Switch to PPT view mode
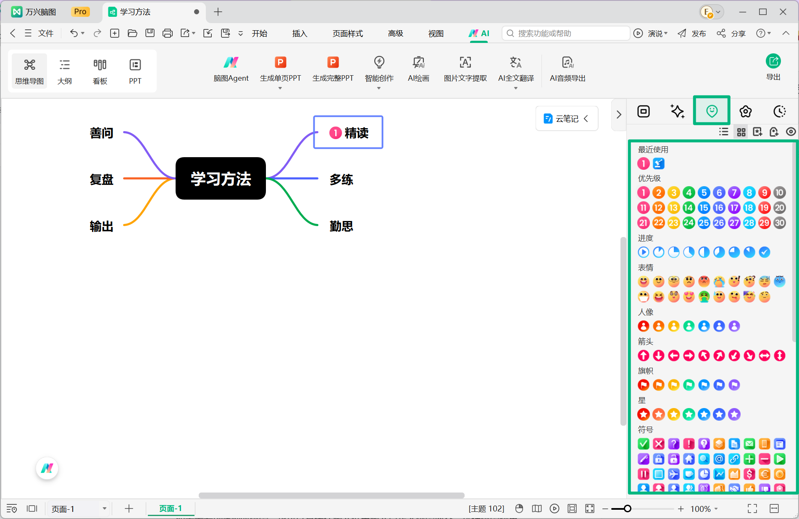This screenshot has width=799, height=519. [135, 71]
